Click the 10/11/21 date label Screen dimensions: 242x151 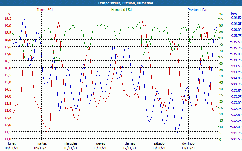(71, 148)
